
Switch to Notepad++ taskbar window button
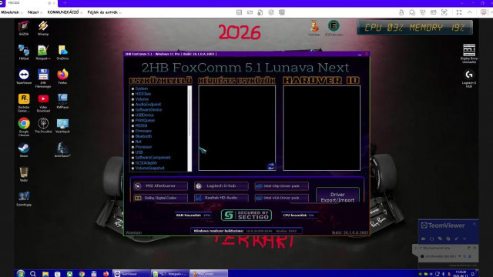tap(169, 274)
